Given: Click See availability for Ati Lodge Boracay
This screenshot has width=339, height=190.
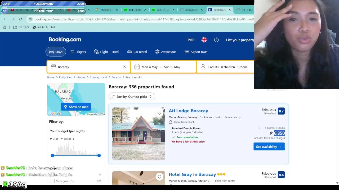Looking at the screenshot, I should click(269, 147).
